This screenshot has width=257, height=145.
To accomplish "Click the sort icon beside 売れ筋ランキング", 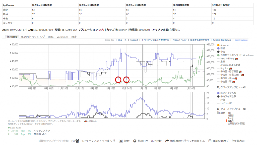I will tap(240, 55).
